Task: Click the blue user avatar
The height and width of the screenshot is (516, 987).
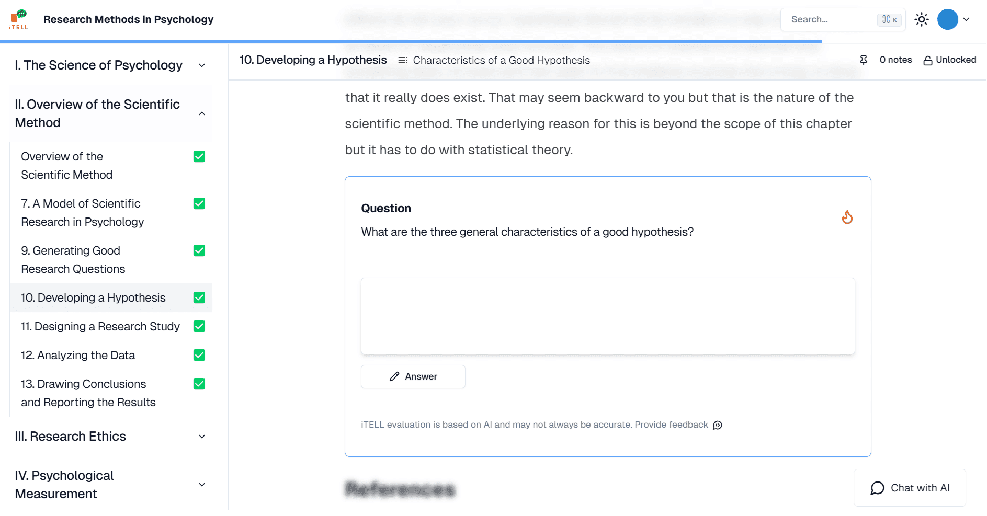Action: [947, 19]
